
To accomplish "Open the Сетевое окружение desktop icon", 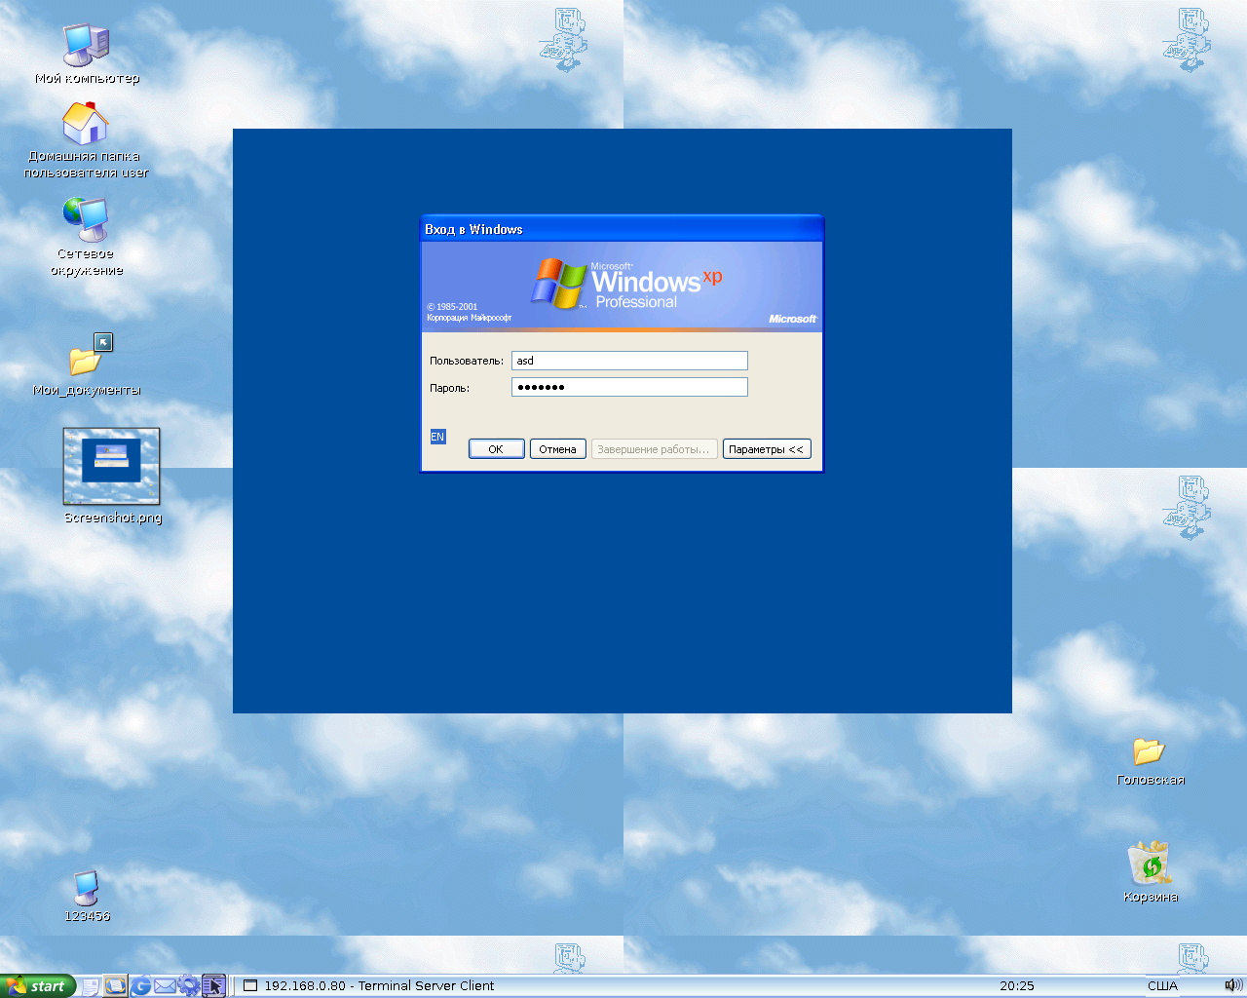I will [86, 220].
